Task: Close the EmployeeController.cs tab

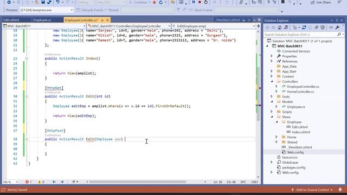Action: [x=107, y=20]
